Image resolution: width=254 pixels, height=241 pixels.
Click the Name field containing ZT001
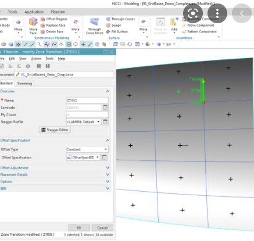(87, 100)
